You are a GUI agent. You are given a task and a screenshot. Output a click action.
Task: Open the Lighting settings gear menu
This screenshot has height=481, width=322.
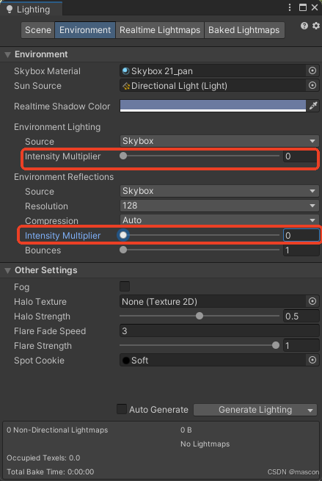pyautogui.click(x=316, y=26)
